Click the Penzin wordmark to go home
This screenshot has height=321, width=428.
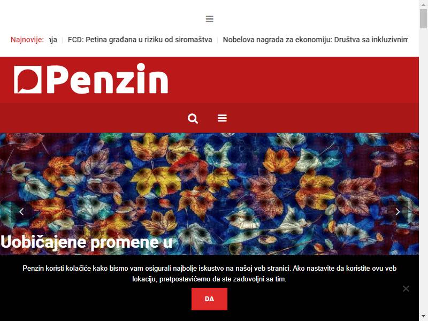point(108,79)
